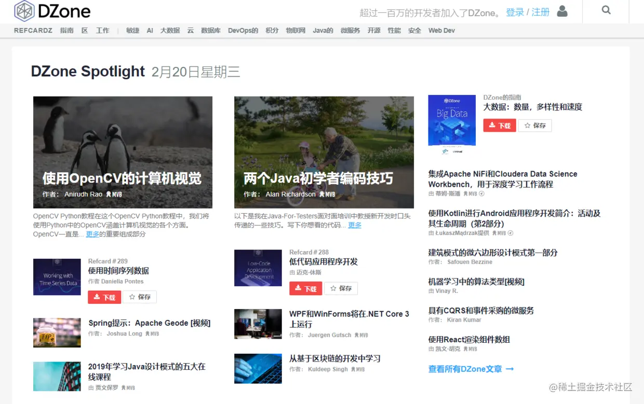This screenshot has width=644, height=404.
Task: Select the Web Dev topic tab
Action: 441,31
